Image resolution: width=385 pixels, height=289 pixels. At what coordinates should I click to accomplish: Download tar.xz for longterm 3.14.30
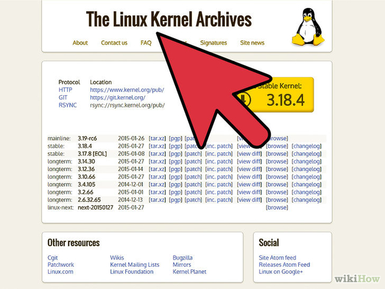157,161
